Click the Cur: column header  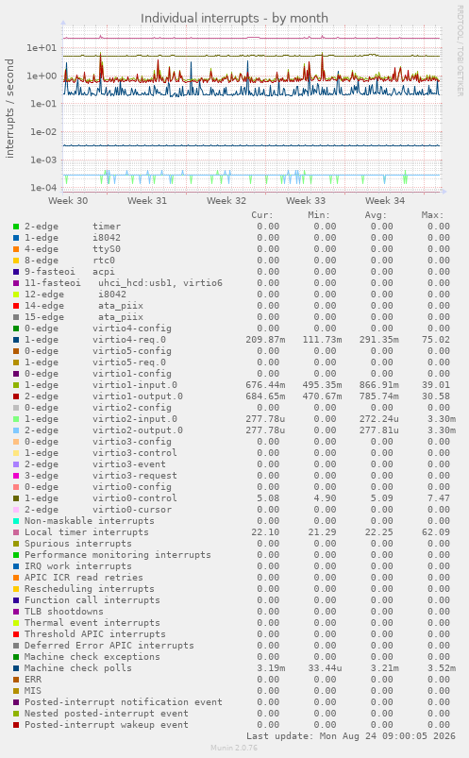262,215
